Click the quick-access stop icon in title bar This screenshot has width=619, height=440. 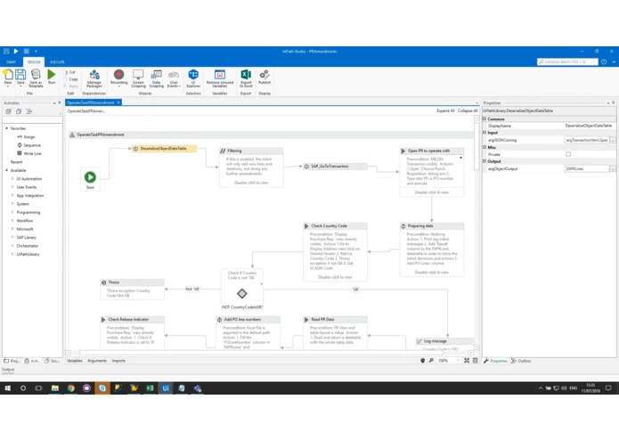click(x=27, y=51)
